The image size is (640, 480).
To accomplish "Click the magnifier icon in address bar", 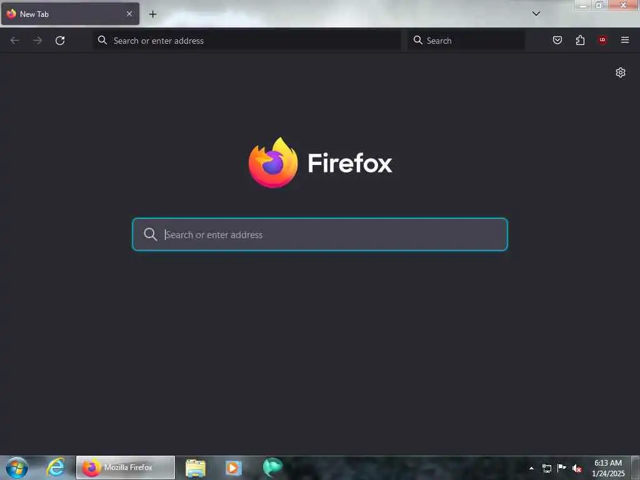I will click(x=102, y=40).
